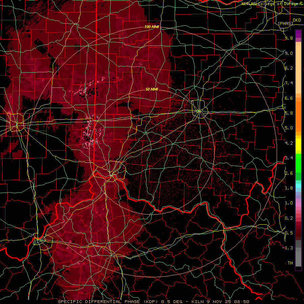The width and height of the screenshot is (304, 304).
Task: Select the -0.5 scale label
Action: (x=287, y=233)
